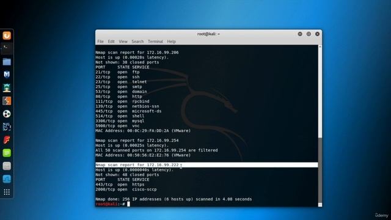Open the Search menu in terminal
The height and width of the screenshot is (220, 391).
click(x=137, y=42)
